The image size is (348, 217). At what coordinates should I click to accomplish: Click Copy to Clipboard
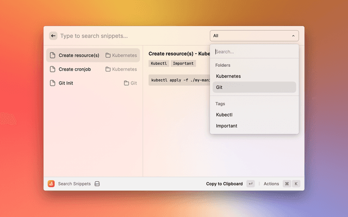click(224, 184)
